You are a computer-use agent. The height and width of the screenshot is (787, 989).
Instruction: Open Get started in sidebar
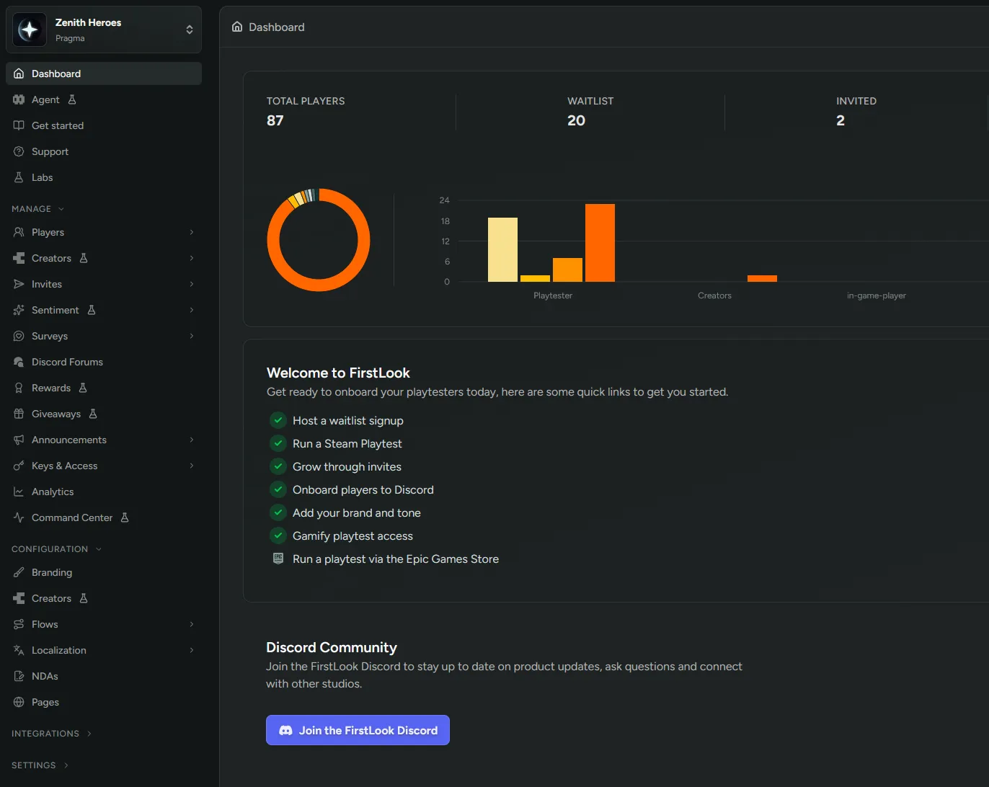(x=104, y=125)
